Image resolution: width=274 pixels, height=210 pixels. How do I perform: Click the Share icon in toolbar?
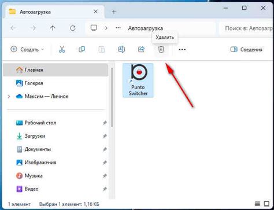[141, 49]
